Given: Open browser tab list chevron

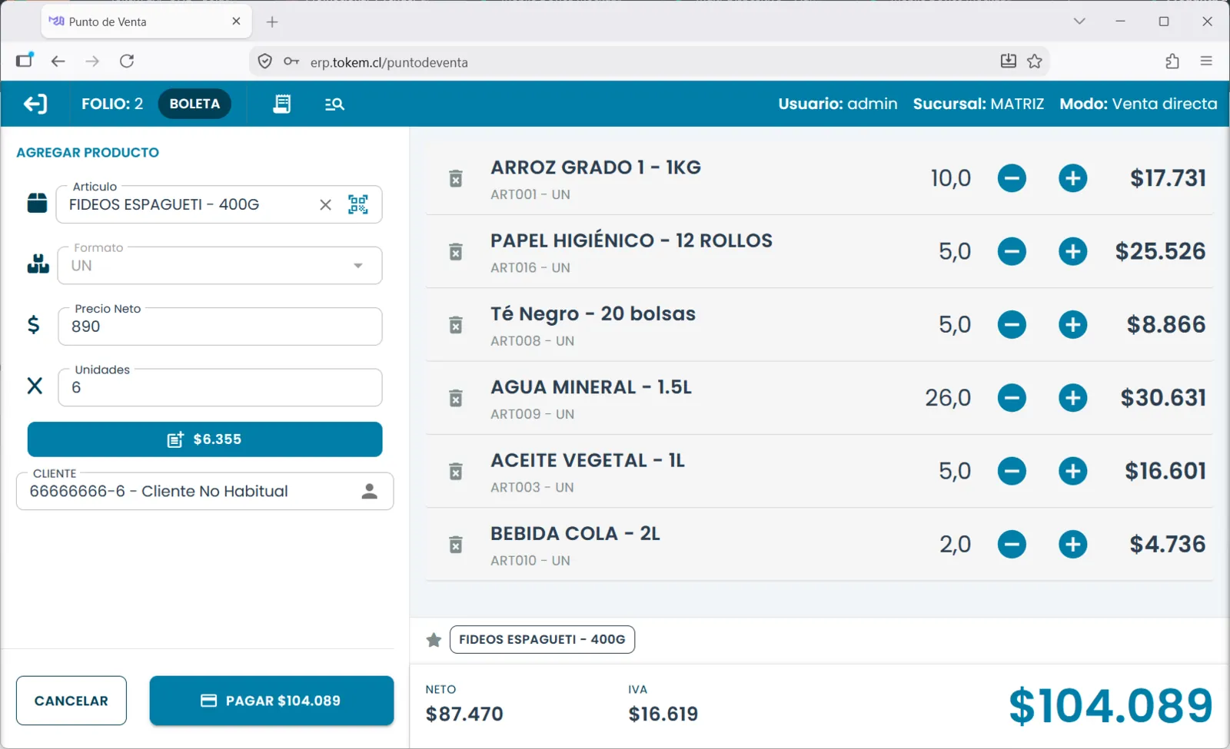Looking at the screenshot, I should [1079, 22].
